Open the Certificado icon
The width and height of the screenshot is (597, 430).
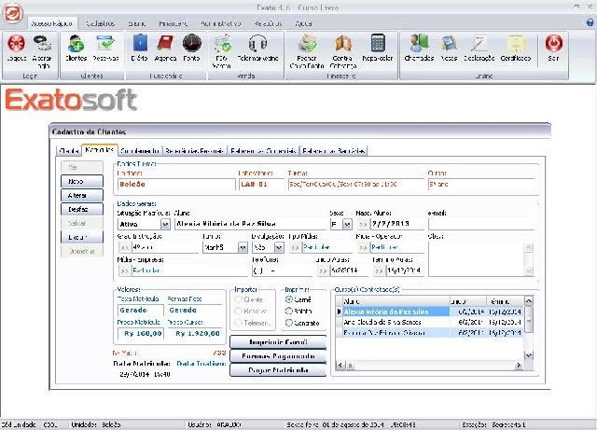pos(516,43)
